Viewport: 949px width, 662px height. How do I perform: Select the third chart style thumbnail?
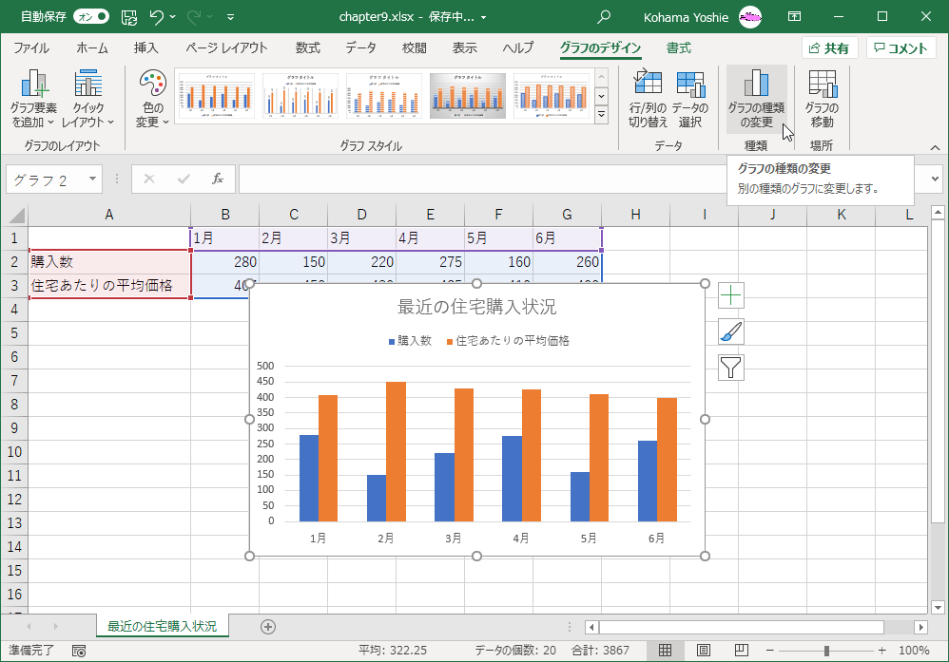click(384, 96)
